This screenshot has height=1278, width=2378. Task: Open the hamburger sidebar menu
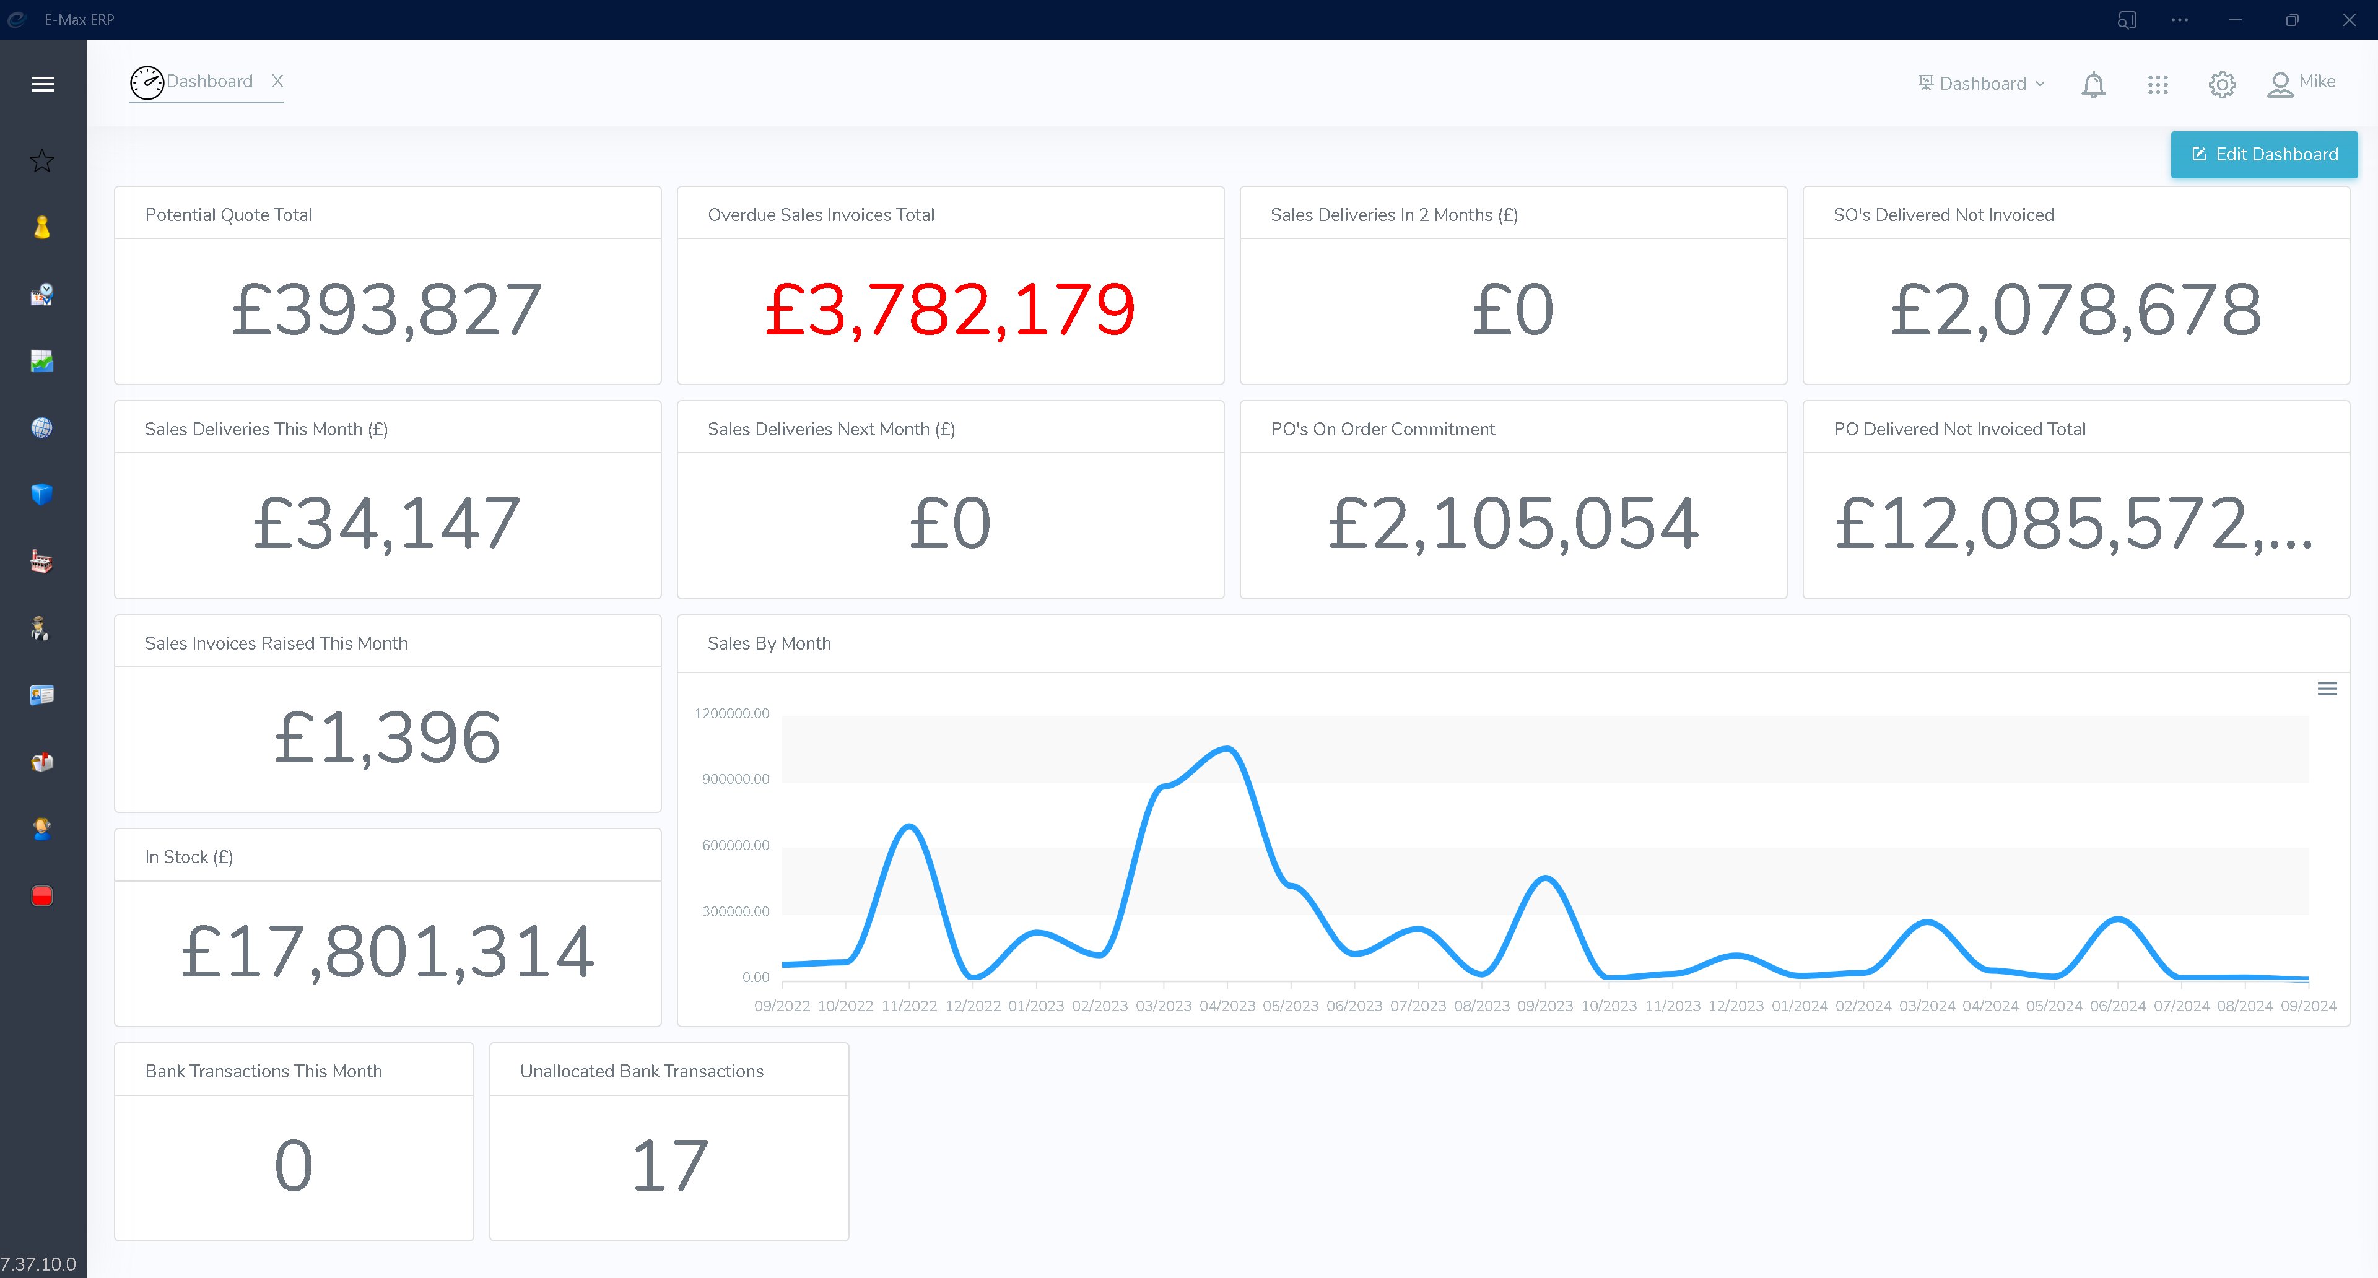[x=43, y=85]
